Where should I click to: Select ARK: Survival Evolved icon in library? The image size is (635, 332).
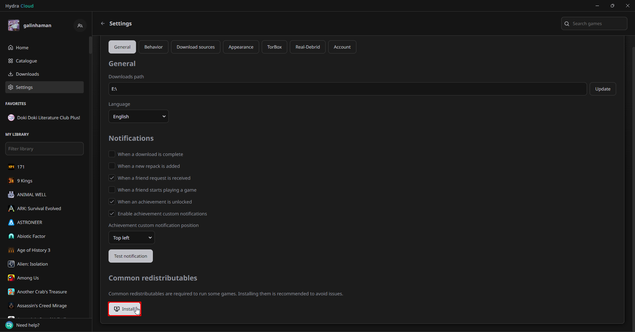[11, 208]
